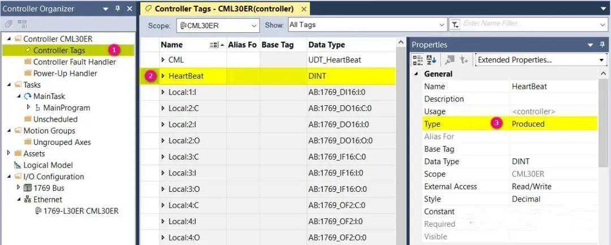Expand the Assets folder node
The image size is (611, 245).
click(x=8, y=153)
